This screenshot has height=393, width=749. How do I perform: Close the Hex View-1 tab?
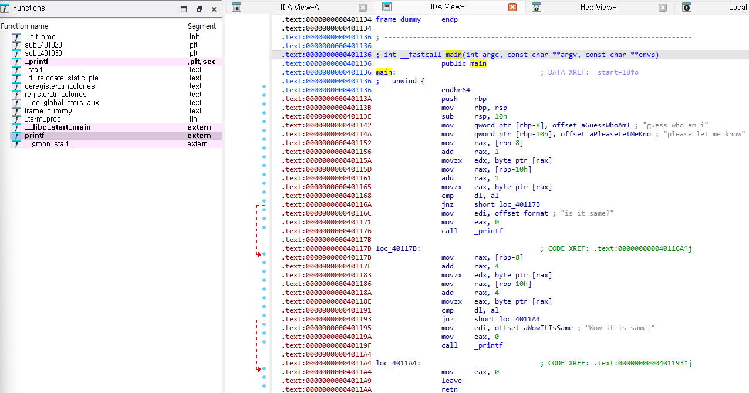tap(662, 8)
